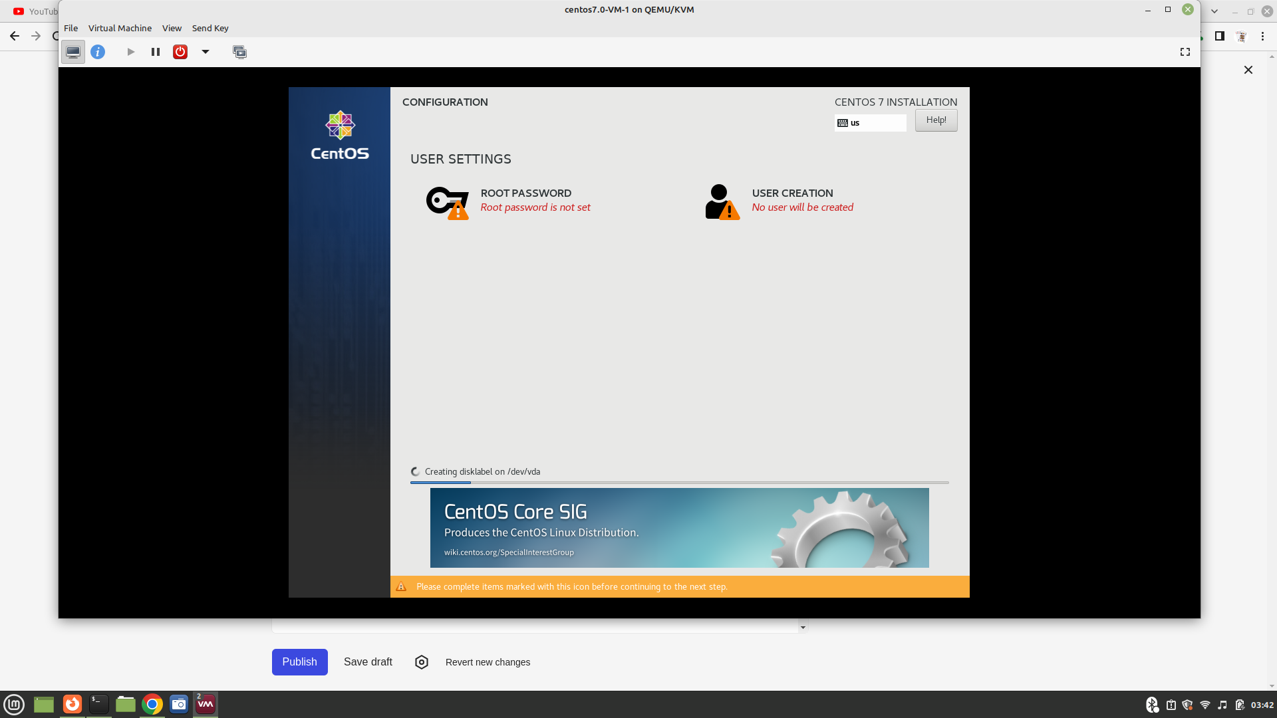Click the Publish button
1277x718 pixels.
click(x=299, y=662)
